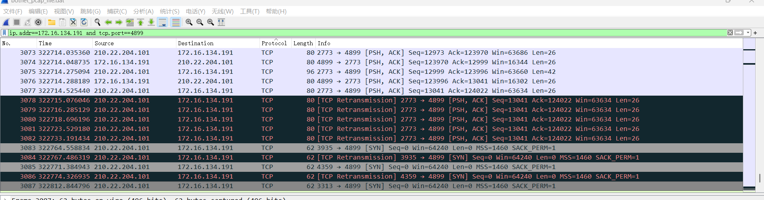
Task: Jump to the first packet
Action: [x=140, y=22]
